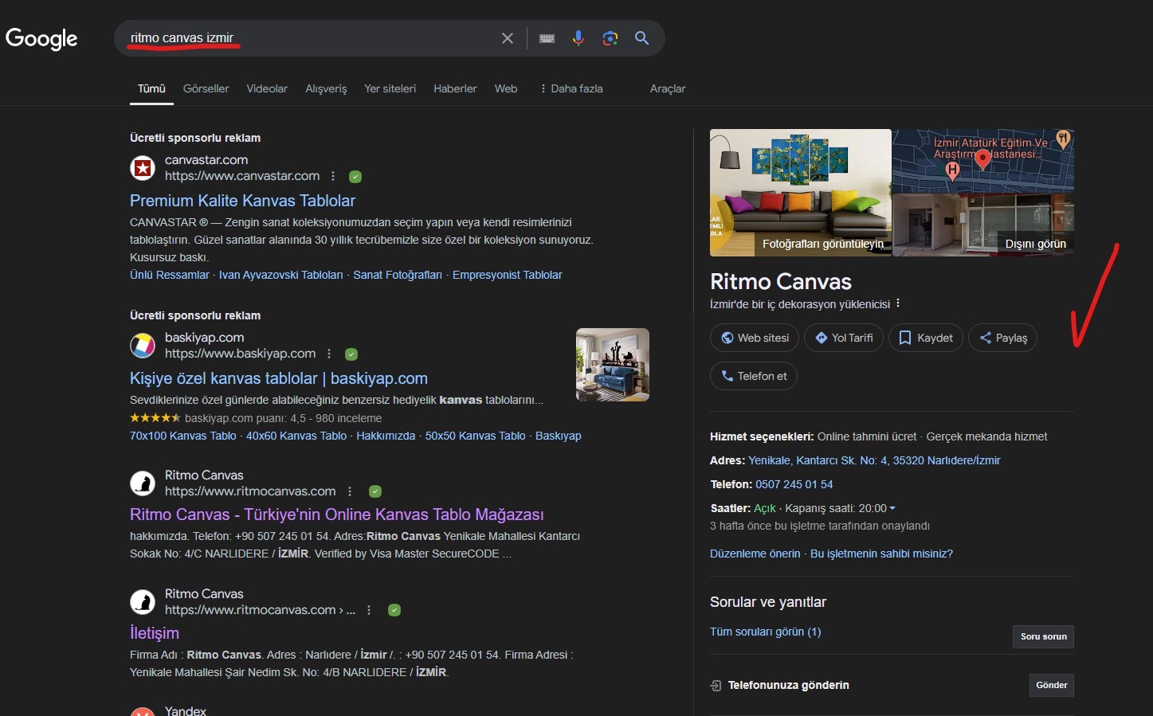The image size is (1153, 716).
Task: Open three-dot menu beside www.ritmocanvas.com result
Action: pos(350,491)
